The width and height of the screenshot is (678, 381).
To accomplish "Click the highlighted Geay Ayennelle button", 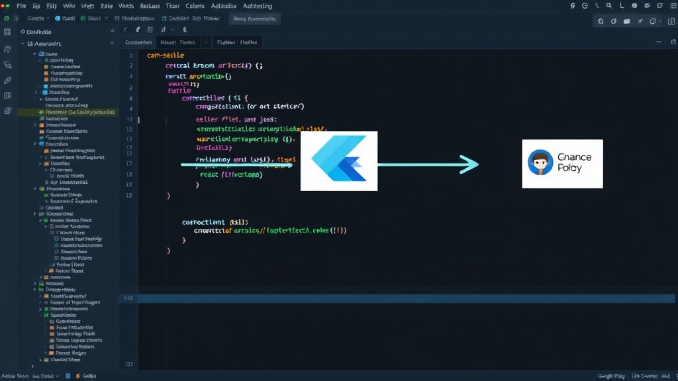I will point(254,19).
